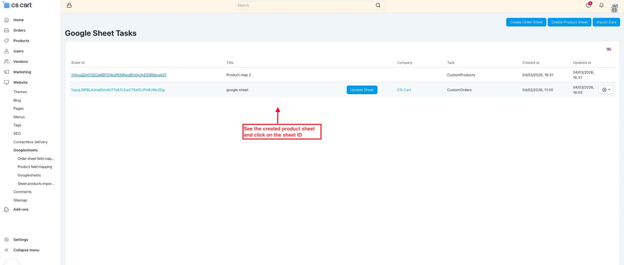This screenshot has height=265, width=624.
Task: Click the Add-ons puzzle icon
Action: 7,209
